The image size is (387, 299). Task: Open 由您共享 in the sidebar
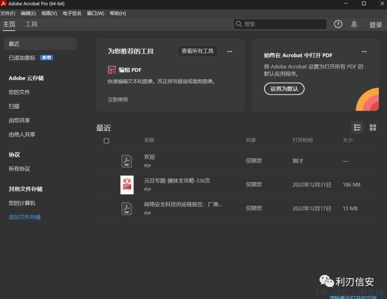[19, 120]
